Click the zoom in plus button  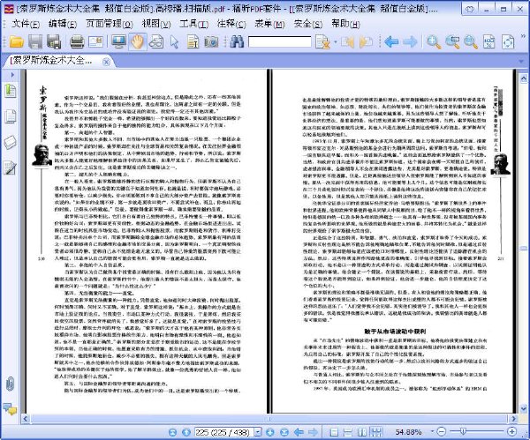point(511,431)
